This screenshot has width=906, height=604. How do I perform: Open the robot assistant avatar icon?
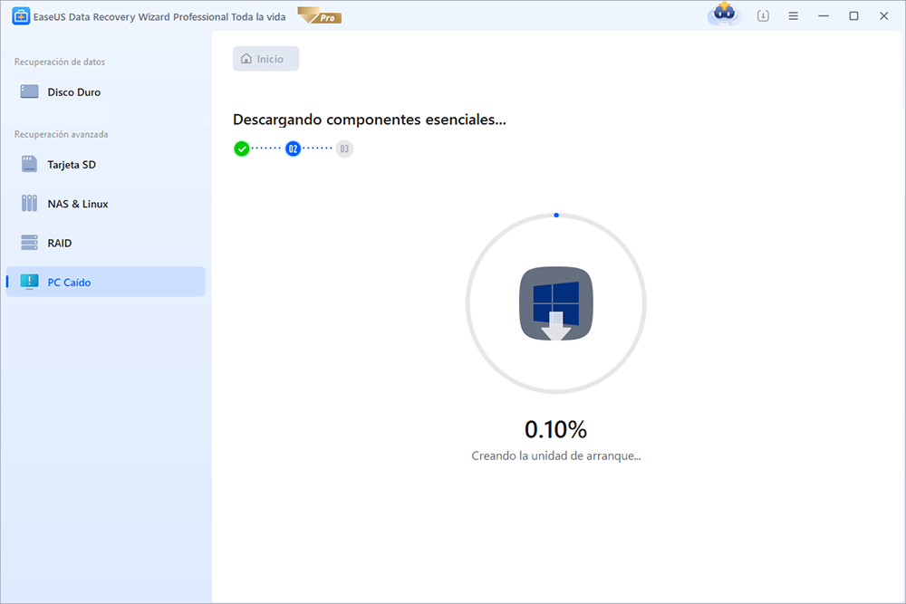click(x=724, y=14)
